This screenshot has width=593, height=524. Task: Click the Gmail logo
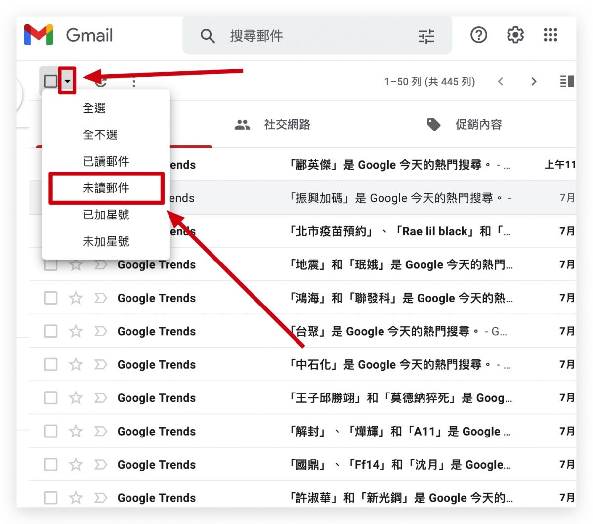[68, 35]
